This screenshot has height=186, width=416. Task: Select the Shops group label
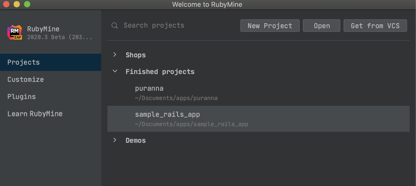[136, 55]
